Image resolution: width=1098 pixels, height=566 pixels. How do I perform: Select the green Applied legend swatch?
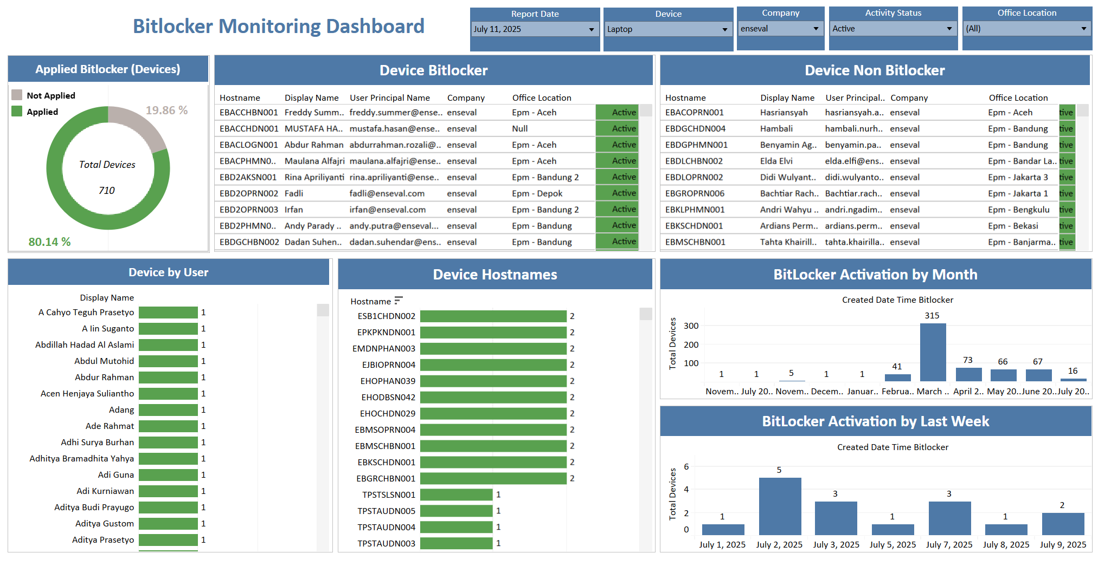tap(17, 112)
